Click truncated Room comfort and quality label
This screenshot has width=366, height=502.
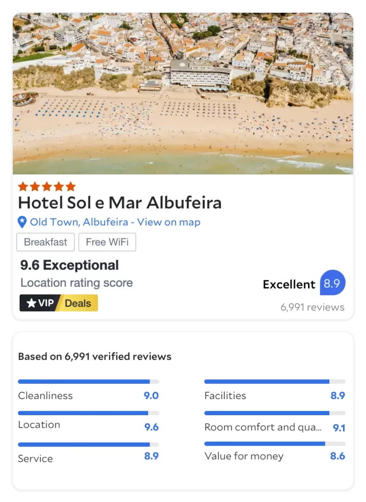click(x=263, y=427)
